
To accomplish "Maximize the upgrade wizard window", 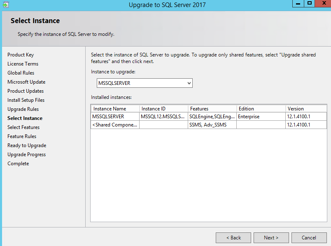I will [310, 4].
